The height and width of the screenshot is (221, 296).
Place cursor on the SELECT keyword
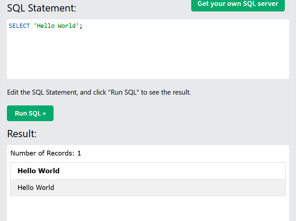coord(19,26)
